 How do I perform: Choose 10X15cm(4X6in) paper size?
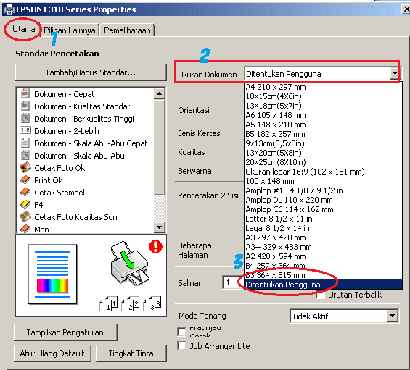[323, 96]
